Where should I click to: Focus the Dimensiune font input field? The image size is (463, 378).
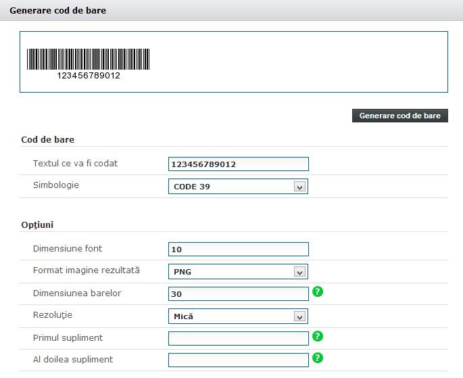239,250
